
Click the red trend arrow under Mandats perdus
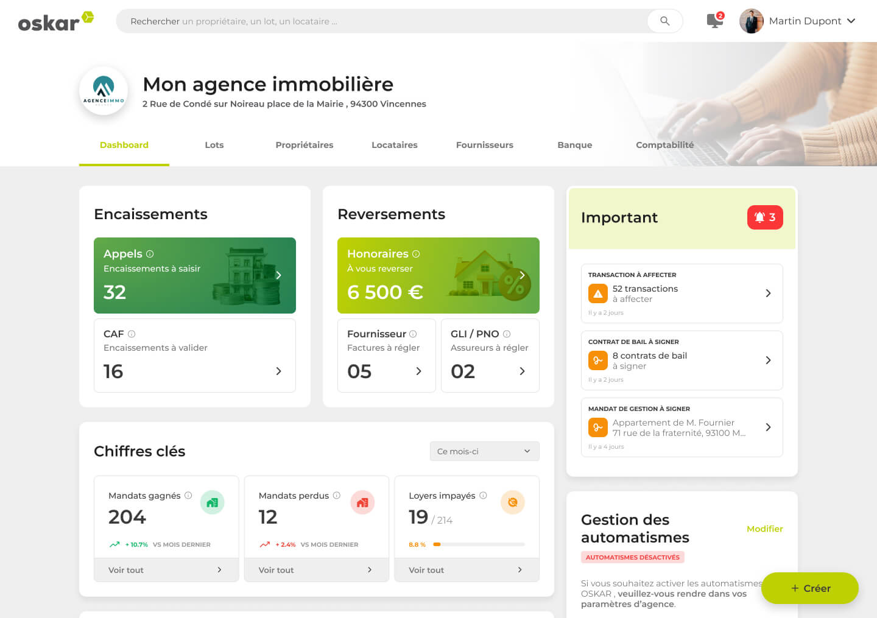coord(265,544)
